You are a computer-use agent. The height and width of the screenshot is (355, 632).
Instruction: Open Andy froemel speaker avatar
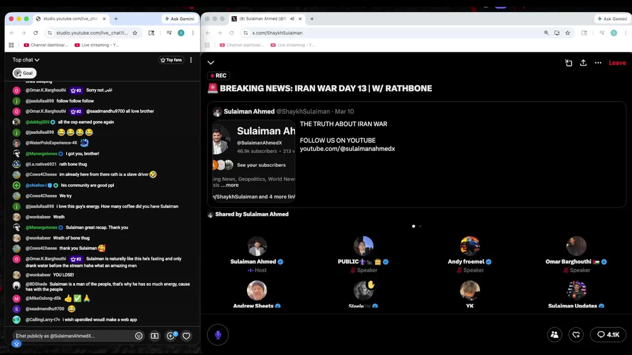tap(470, 246)
